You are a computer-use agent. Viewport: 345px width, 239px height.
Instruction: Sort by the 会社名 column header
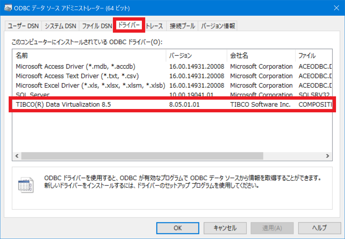261,56
